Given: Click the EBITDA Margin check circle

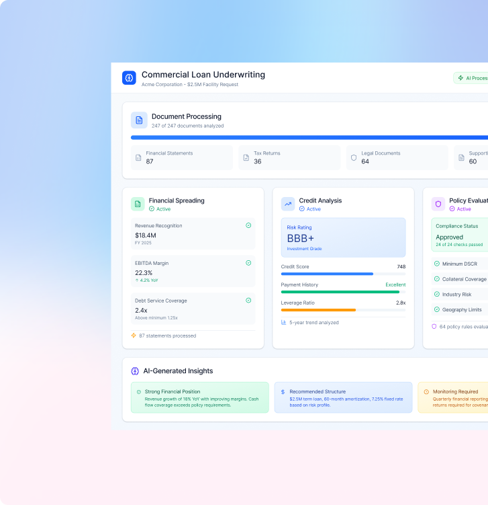Looking at the screenshot, I should pos(248,263).
